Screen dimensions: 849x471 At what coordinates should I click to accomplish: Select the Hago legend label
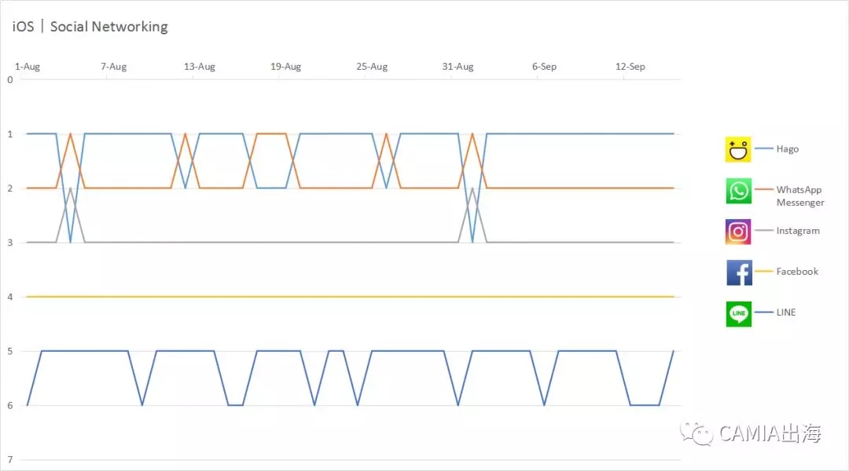[787, 149]
